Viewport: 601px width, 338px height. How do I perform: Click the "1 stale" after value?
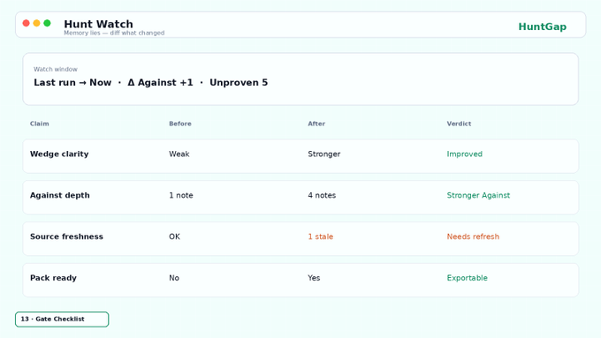coord(321,237)
